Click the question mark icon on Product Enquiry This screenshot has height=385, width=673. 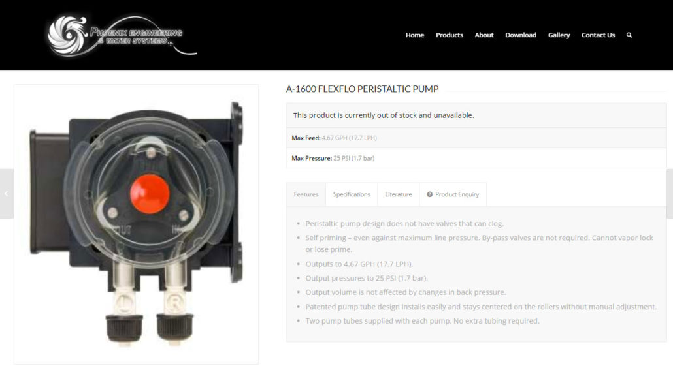coord(429,194)
